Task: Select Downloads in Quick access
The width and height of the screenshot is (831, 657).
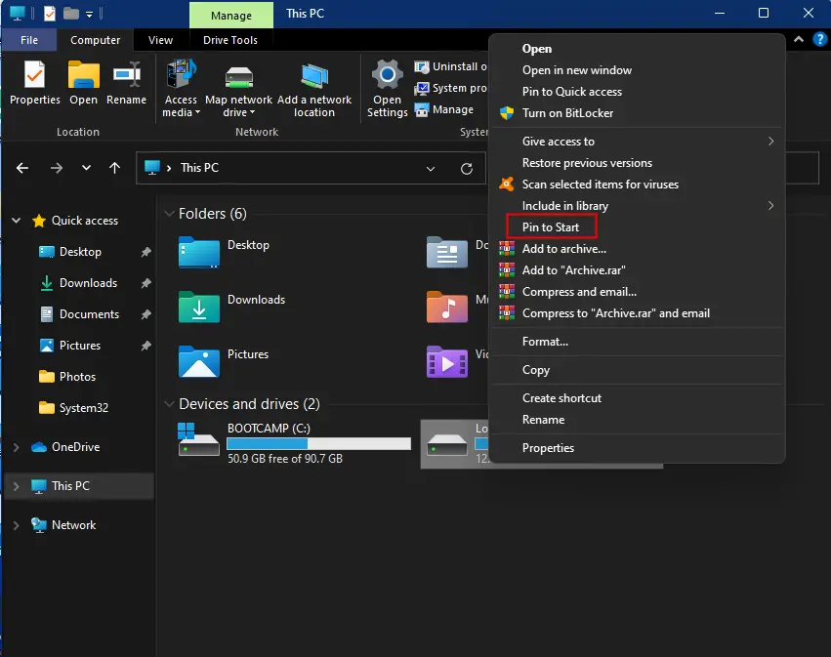Action: (88, 283)
